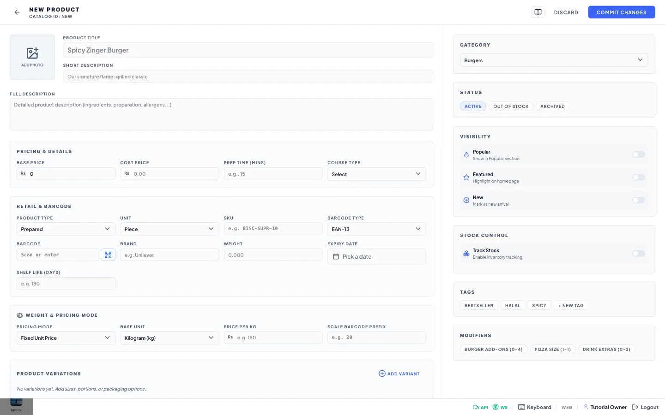The image size is (665, 415).
Task: Check the API status indicator
Action: [480, 407]
